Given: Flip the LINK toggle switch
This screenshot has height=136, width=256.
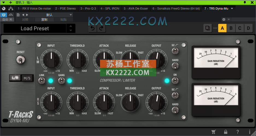Looking at the screenshot, I should [x=42, y=81].
